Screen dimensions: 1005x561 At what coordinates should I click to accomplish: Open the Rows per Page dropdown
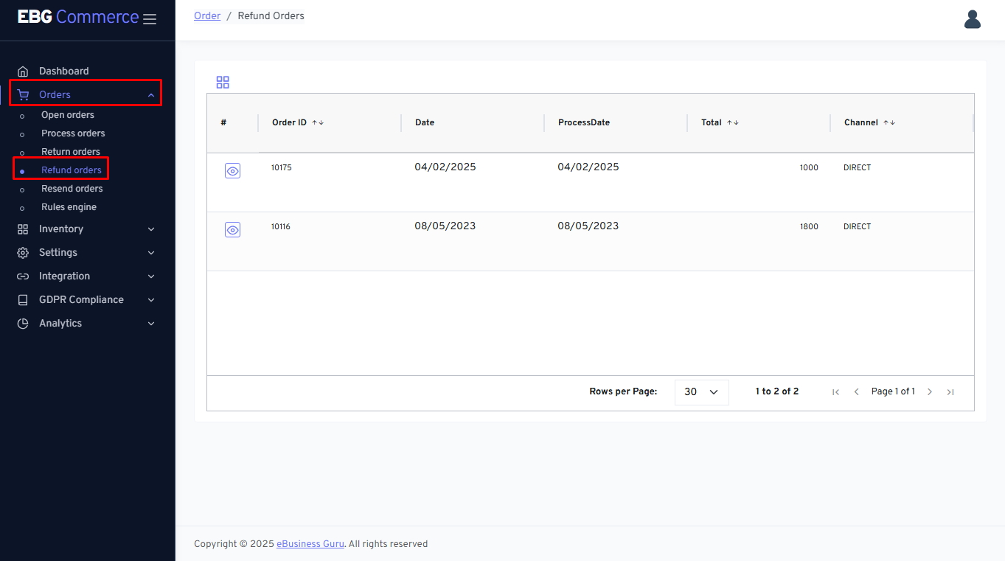(x=701, y=392)
